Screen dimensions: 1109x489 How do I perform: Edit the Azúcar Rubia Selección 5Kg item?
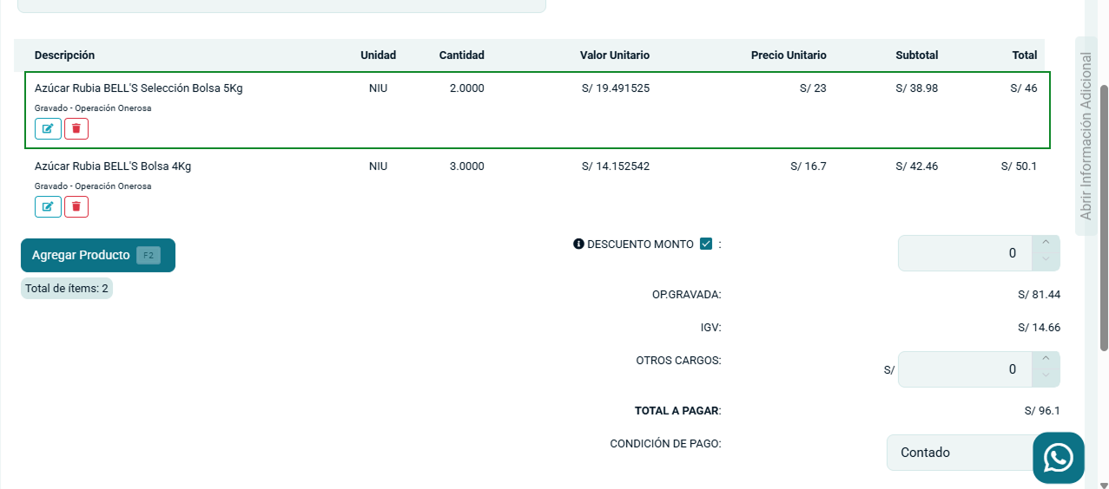pos(48,129)
